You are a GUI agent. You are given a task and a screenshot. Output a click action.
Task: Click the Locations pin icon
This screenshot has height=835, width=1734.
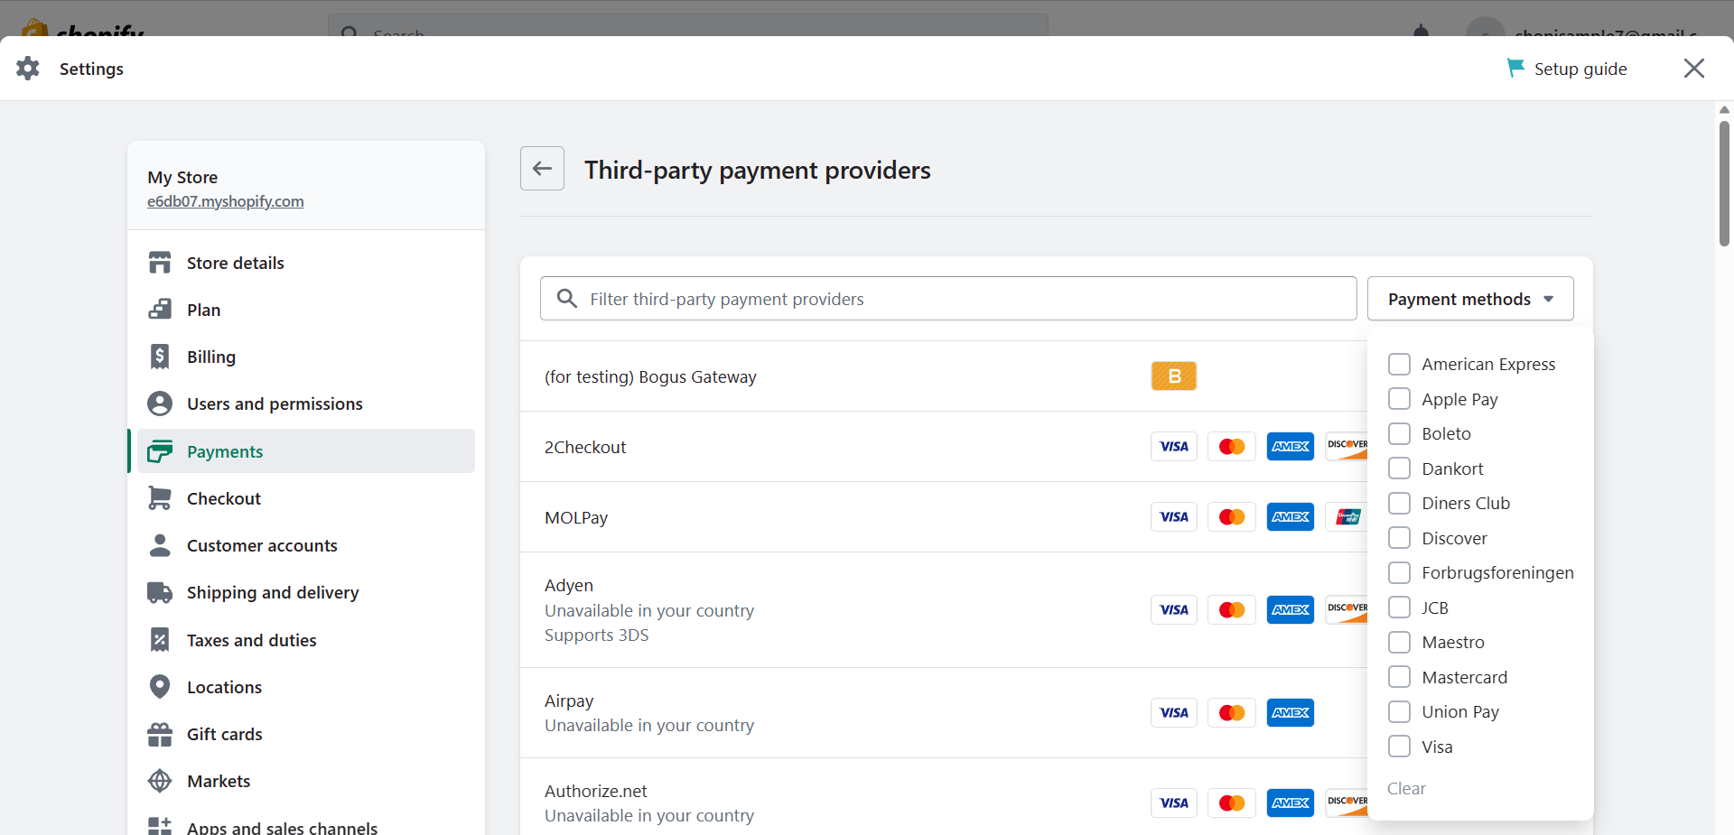[160, 687]
